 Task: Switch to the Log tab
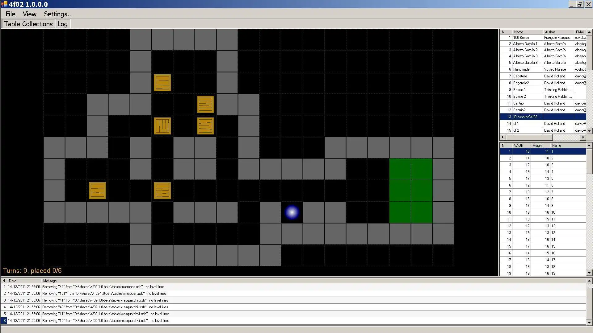tap(62, 23)
